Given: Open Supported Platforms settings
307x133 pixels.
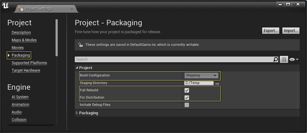Looking at the screenshot, I should click(x=29, y=63).
